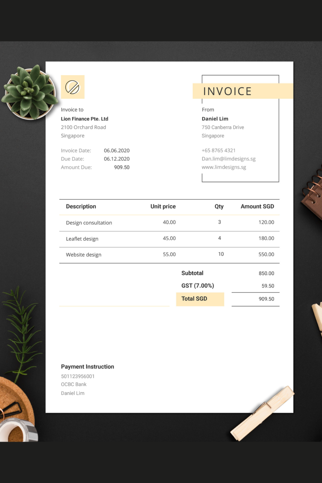Click the Payment Instruction heading
This screenshot has width=322, height=483.
[x=87, y=367]
